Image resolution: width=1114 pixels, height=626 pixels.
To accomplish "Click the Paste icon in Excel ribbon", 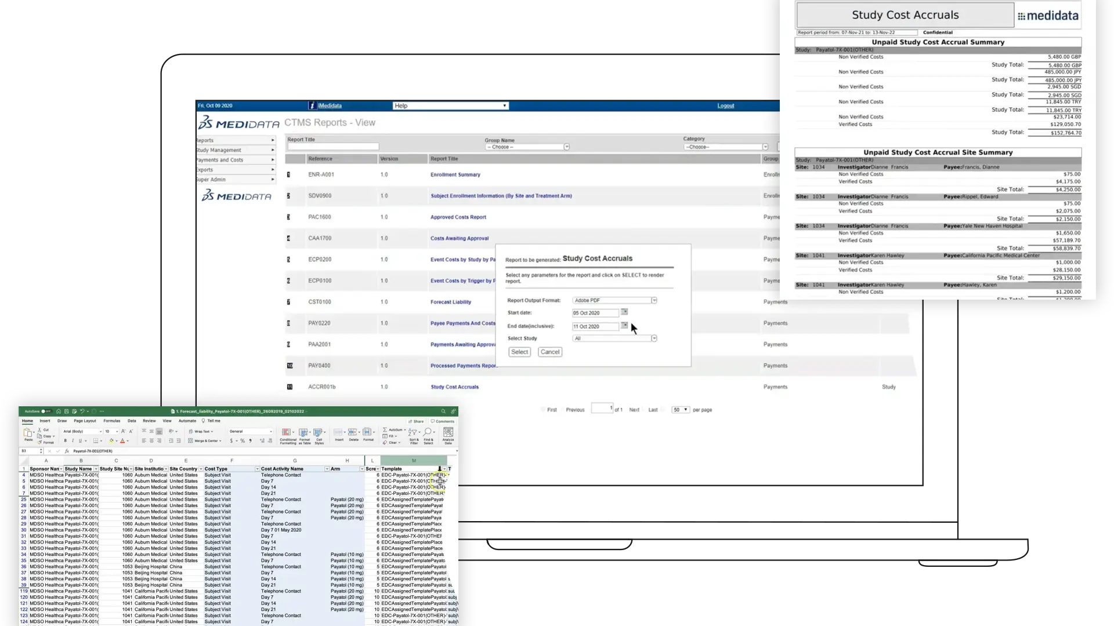I will tap(28, 434).
